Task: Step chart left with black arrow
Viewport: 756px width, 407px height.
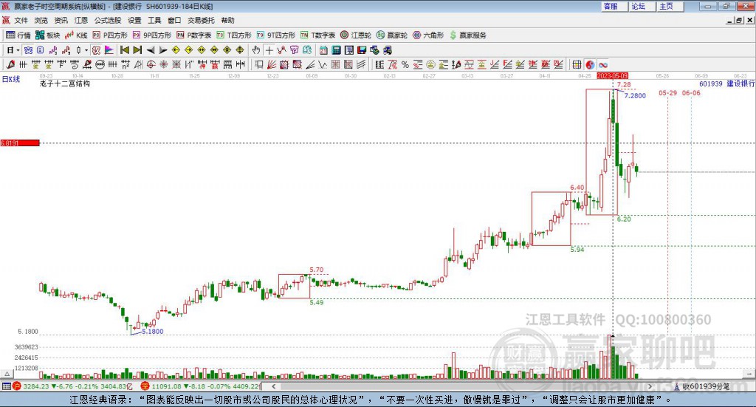Action: 151,50
